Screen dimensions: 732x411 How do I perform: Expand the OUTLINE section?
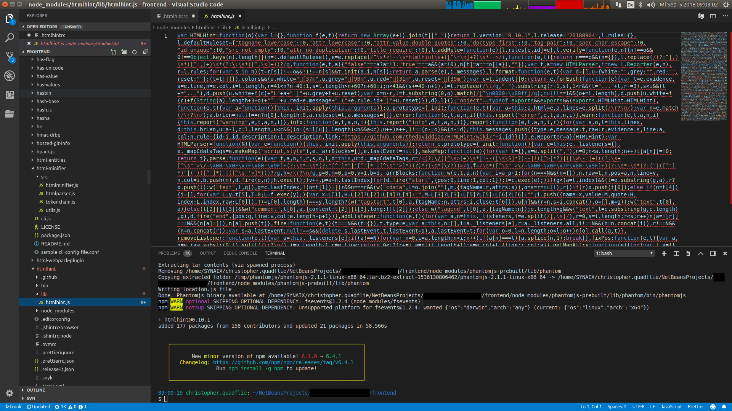point(85,390)
